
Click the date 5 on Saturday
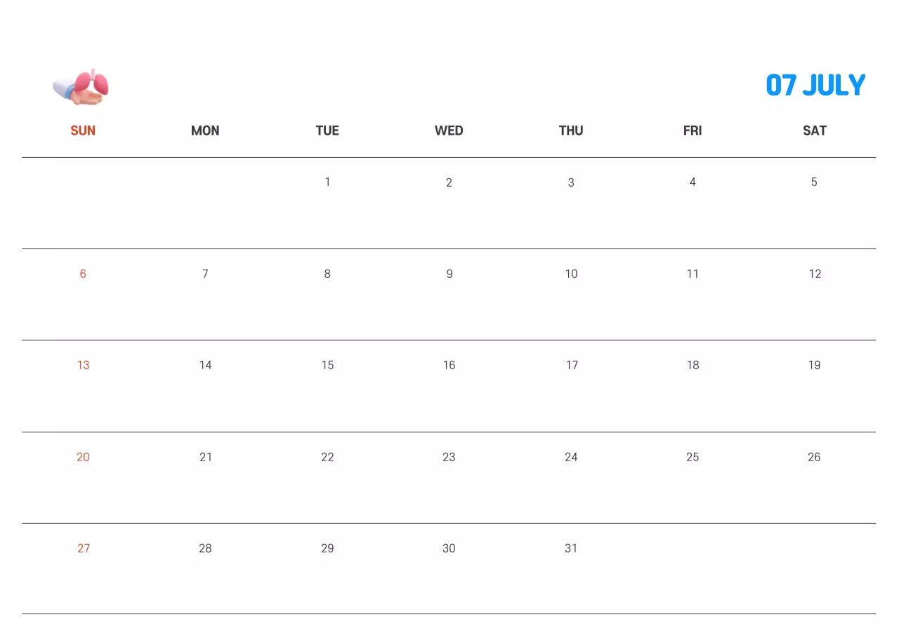(x=814, y=183)
